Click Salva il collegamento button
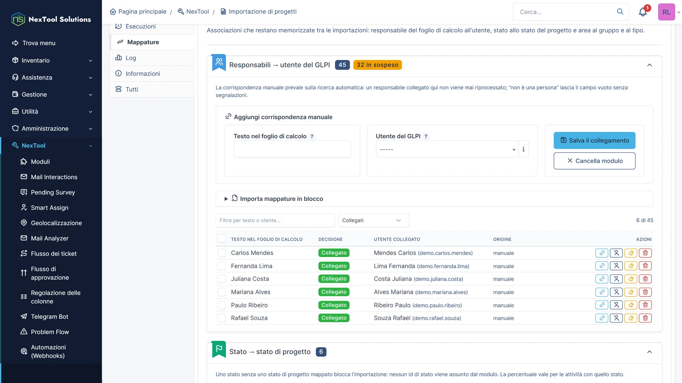 pyautogui.click(x=595, y=140)
